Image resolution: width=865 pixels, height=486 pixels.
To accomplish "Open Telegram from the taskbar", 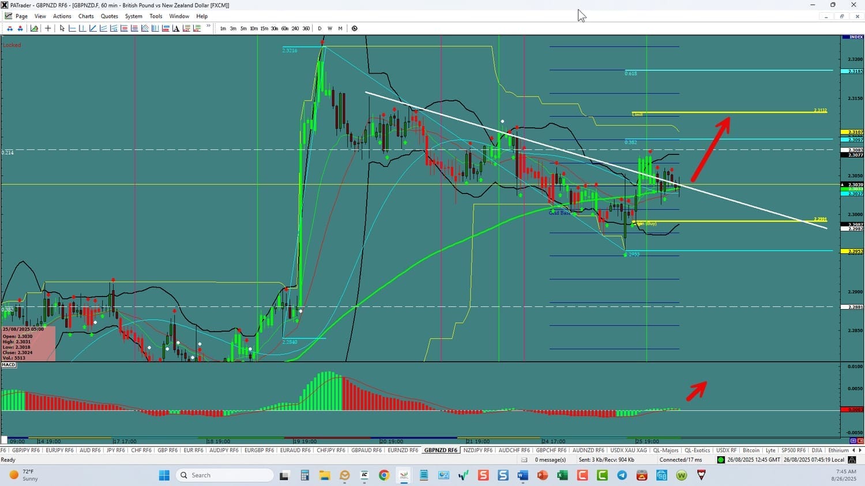I will (622, 475).
